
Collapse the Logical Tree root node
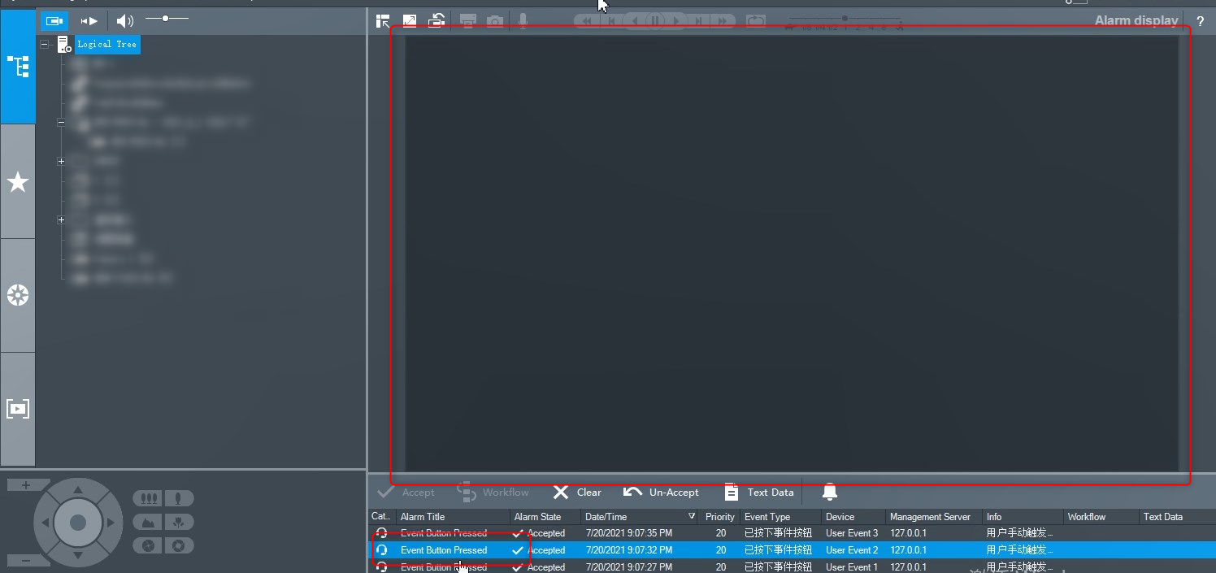click(x=44, y=45)
